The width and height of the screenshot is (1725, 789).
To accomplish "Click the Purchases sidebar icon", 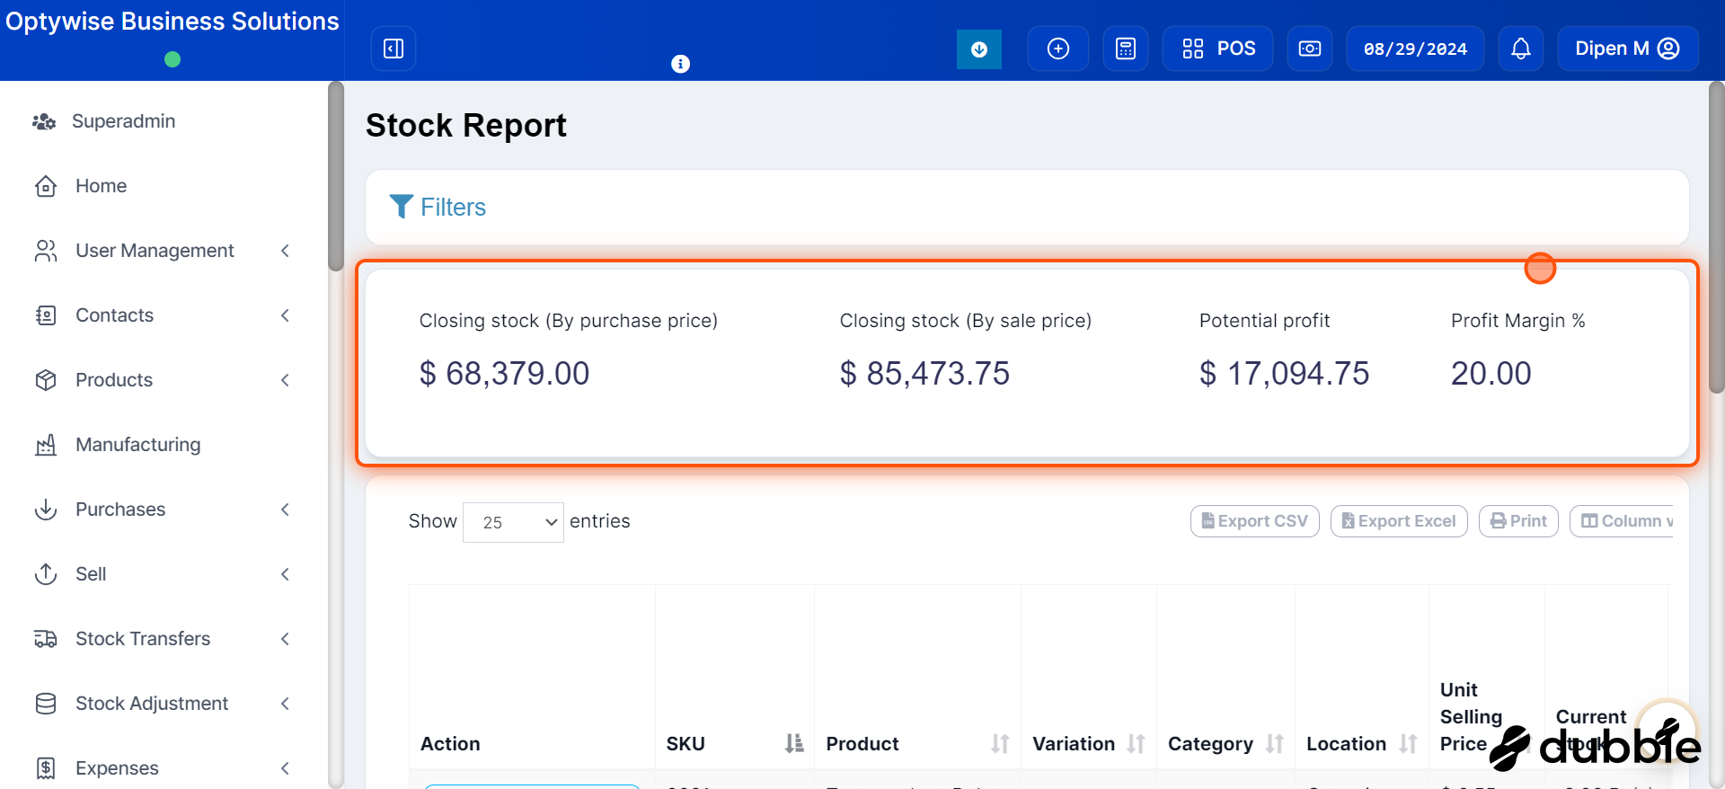I will click(x=46, y=510).
